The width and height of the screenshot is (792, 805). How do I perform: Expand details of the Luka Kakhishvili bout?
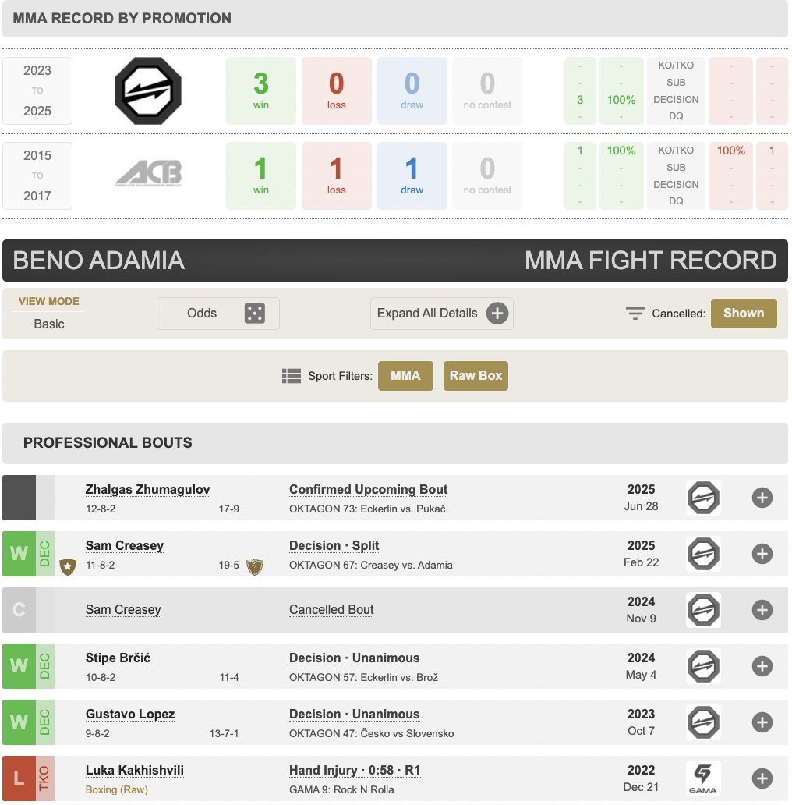pyautogui.click(x=762, y=778)
